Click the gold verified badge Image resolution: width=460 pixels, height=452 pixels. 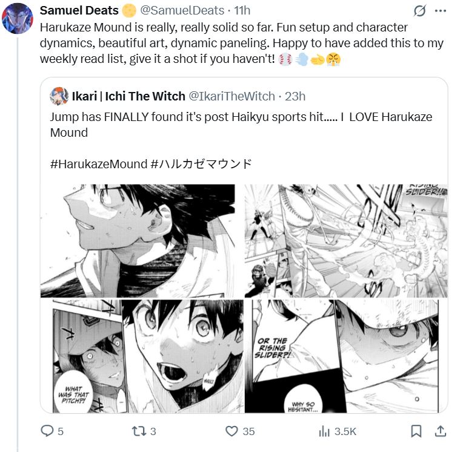click(x=129, y=11)
